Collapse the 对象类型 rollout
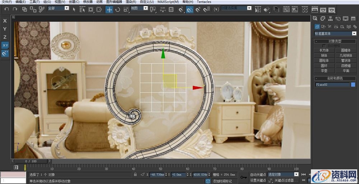The image size is (359, 184). pos(335,41)
